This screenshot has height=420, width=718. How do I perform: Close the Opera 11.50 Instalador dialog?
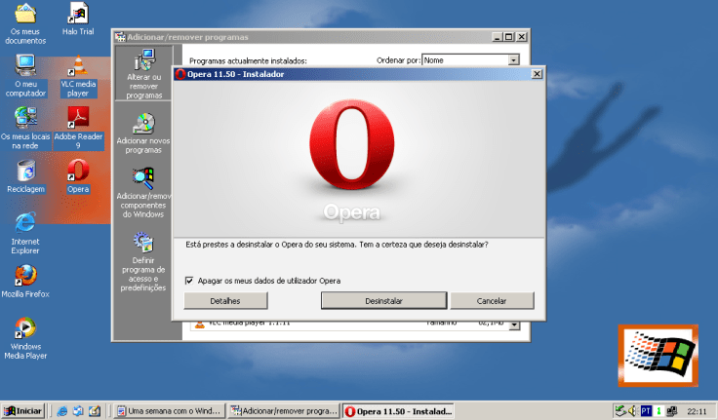coord(537,74)
